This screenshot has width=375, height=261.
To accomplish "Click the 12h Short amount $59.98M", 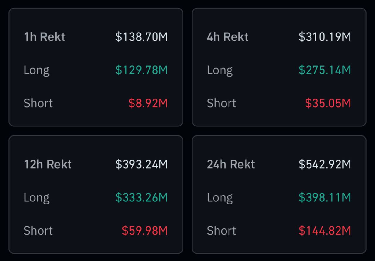I will [x=145, y=231].
